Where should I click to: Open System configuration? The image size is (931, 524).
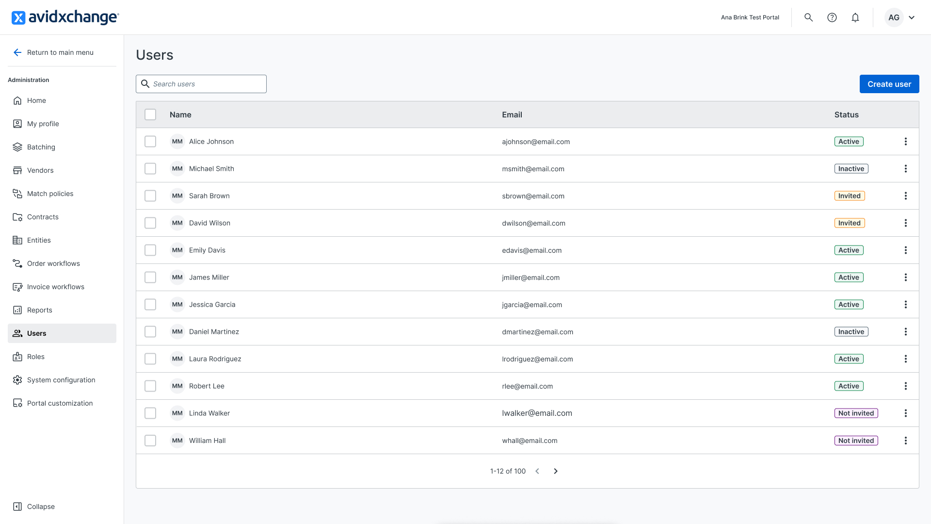click(x=62, y=380)
